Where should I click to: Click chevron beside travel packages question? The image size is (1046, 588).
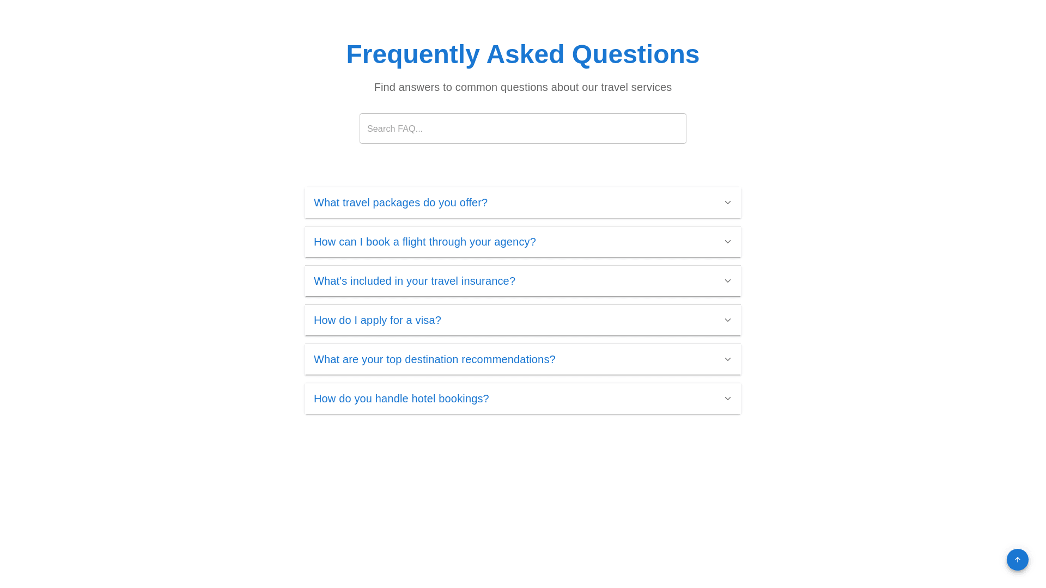click(727, 203)
